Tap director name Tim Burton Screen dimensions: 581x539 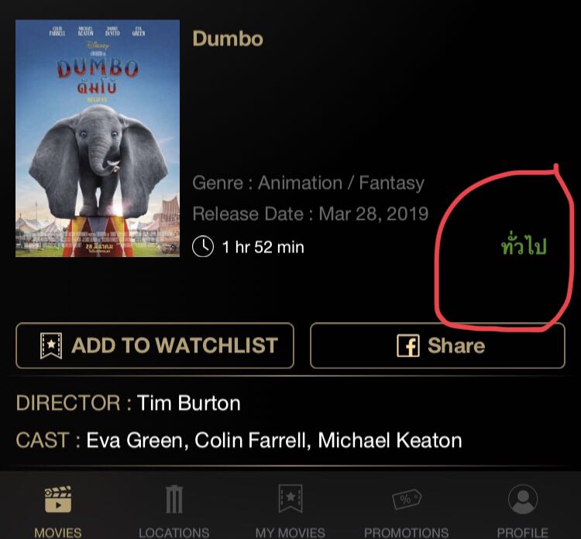tap(188, 403)
